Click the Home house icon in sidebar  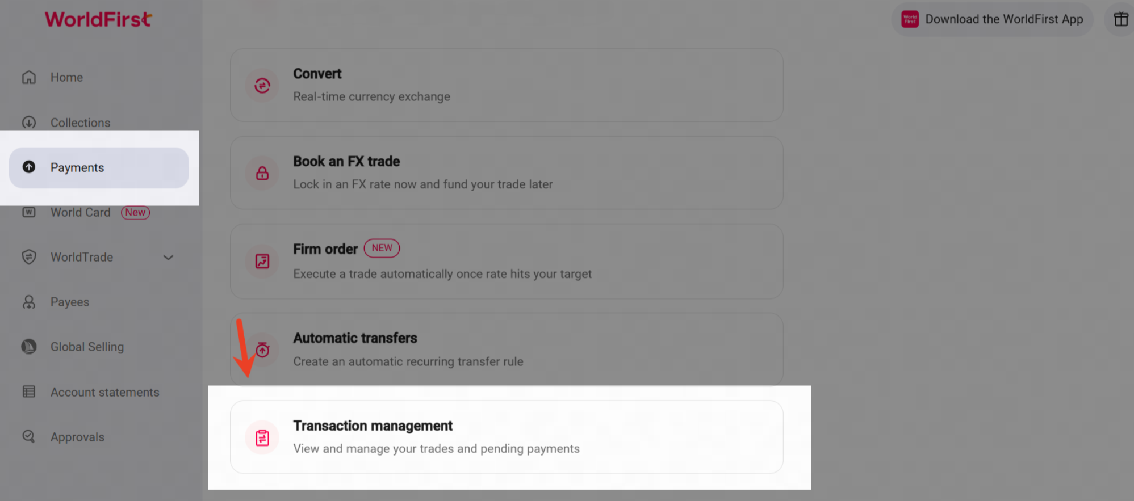[29, 77]
